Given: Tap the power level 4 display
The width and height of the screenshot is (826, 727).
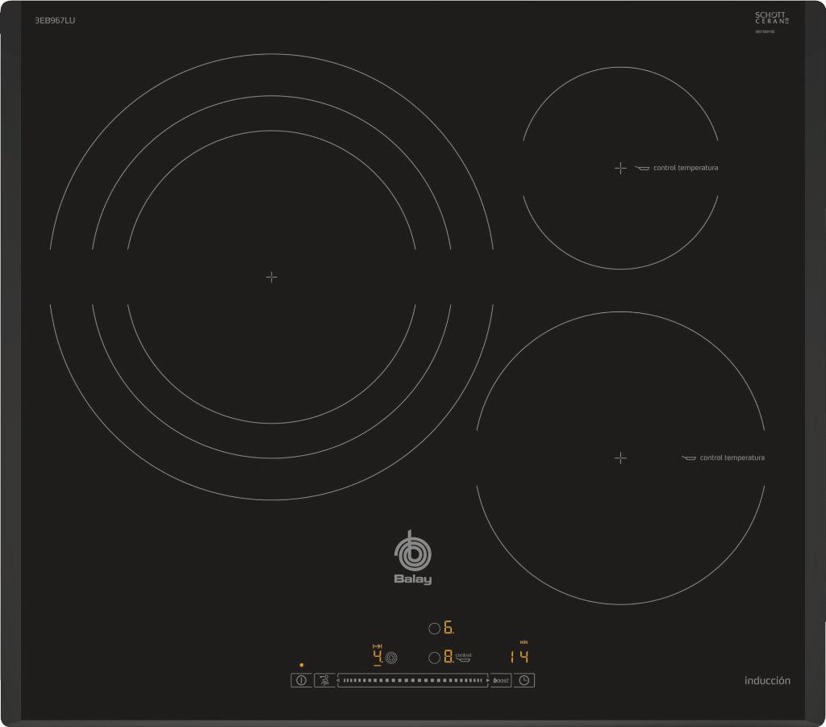Looking at the screenshot, I should tap(378, 658).
